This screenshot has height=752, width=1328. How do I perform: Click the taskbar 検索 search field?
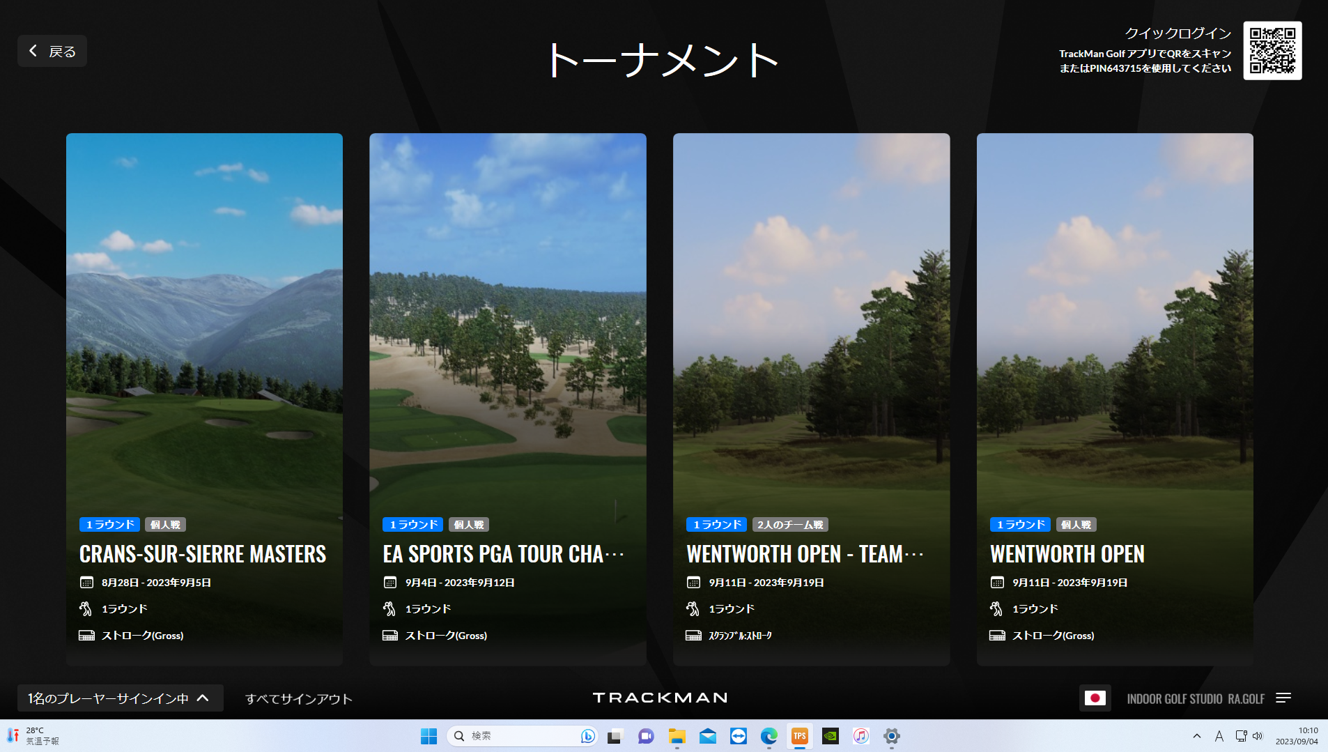tap(522, 736)
